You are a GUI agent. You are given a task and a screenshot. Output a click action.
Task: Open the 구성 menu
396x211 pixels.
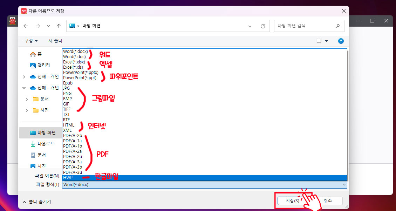[x=31, y=41]
